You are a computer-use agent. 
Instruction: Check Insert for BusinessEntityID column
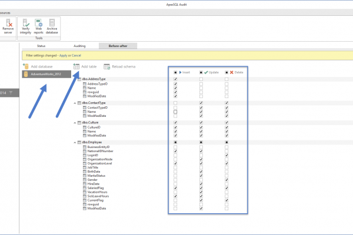(x=175, y=147)
